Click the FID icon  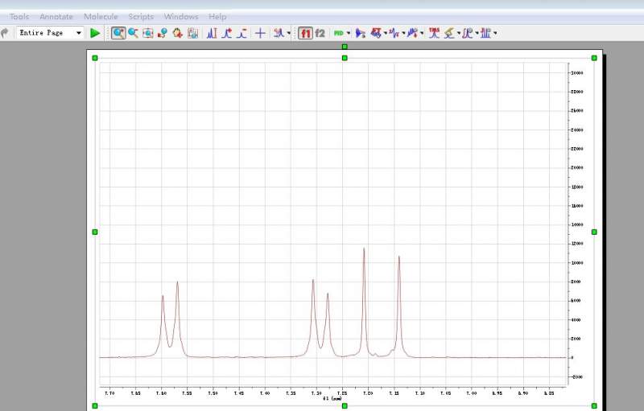[338, 33]
